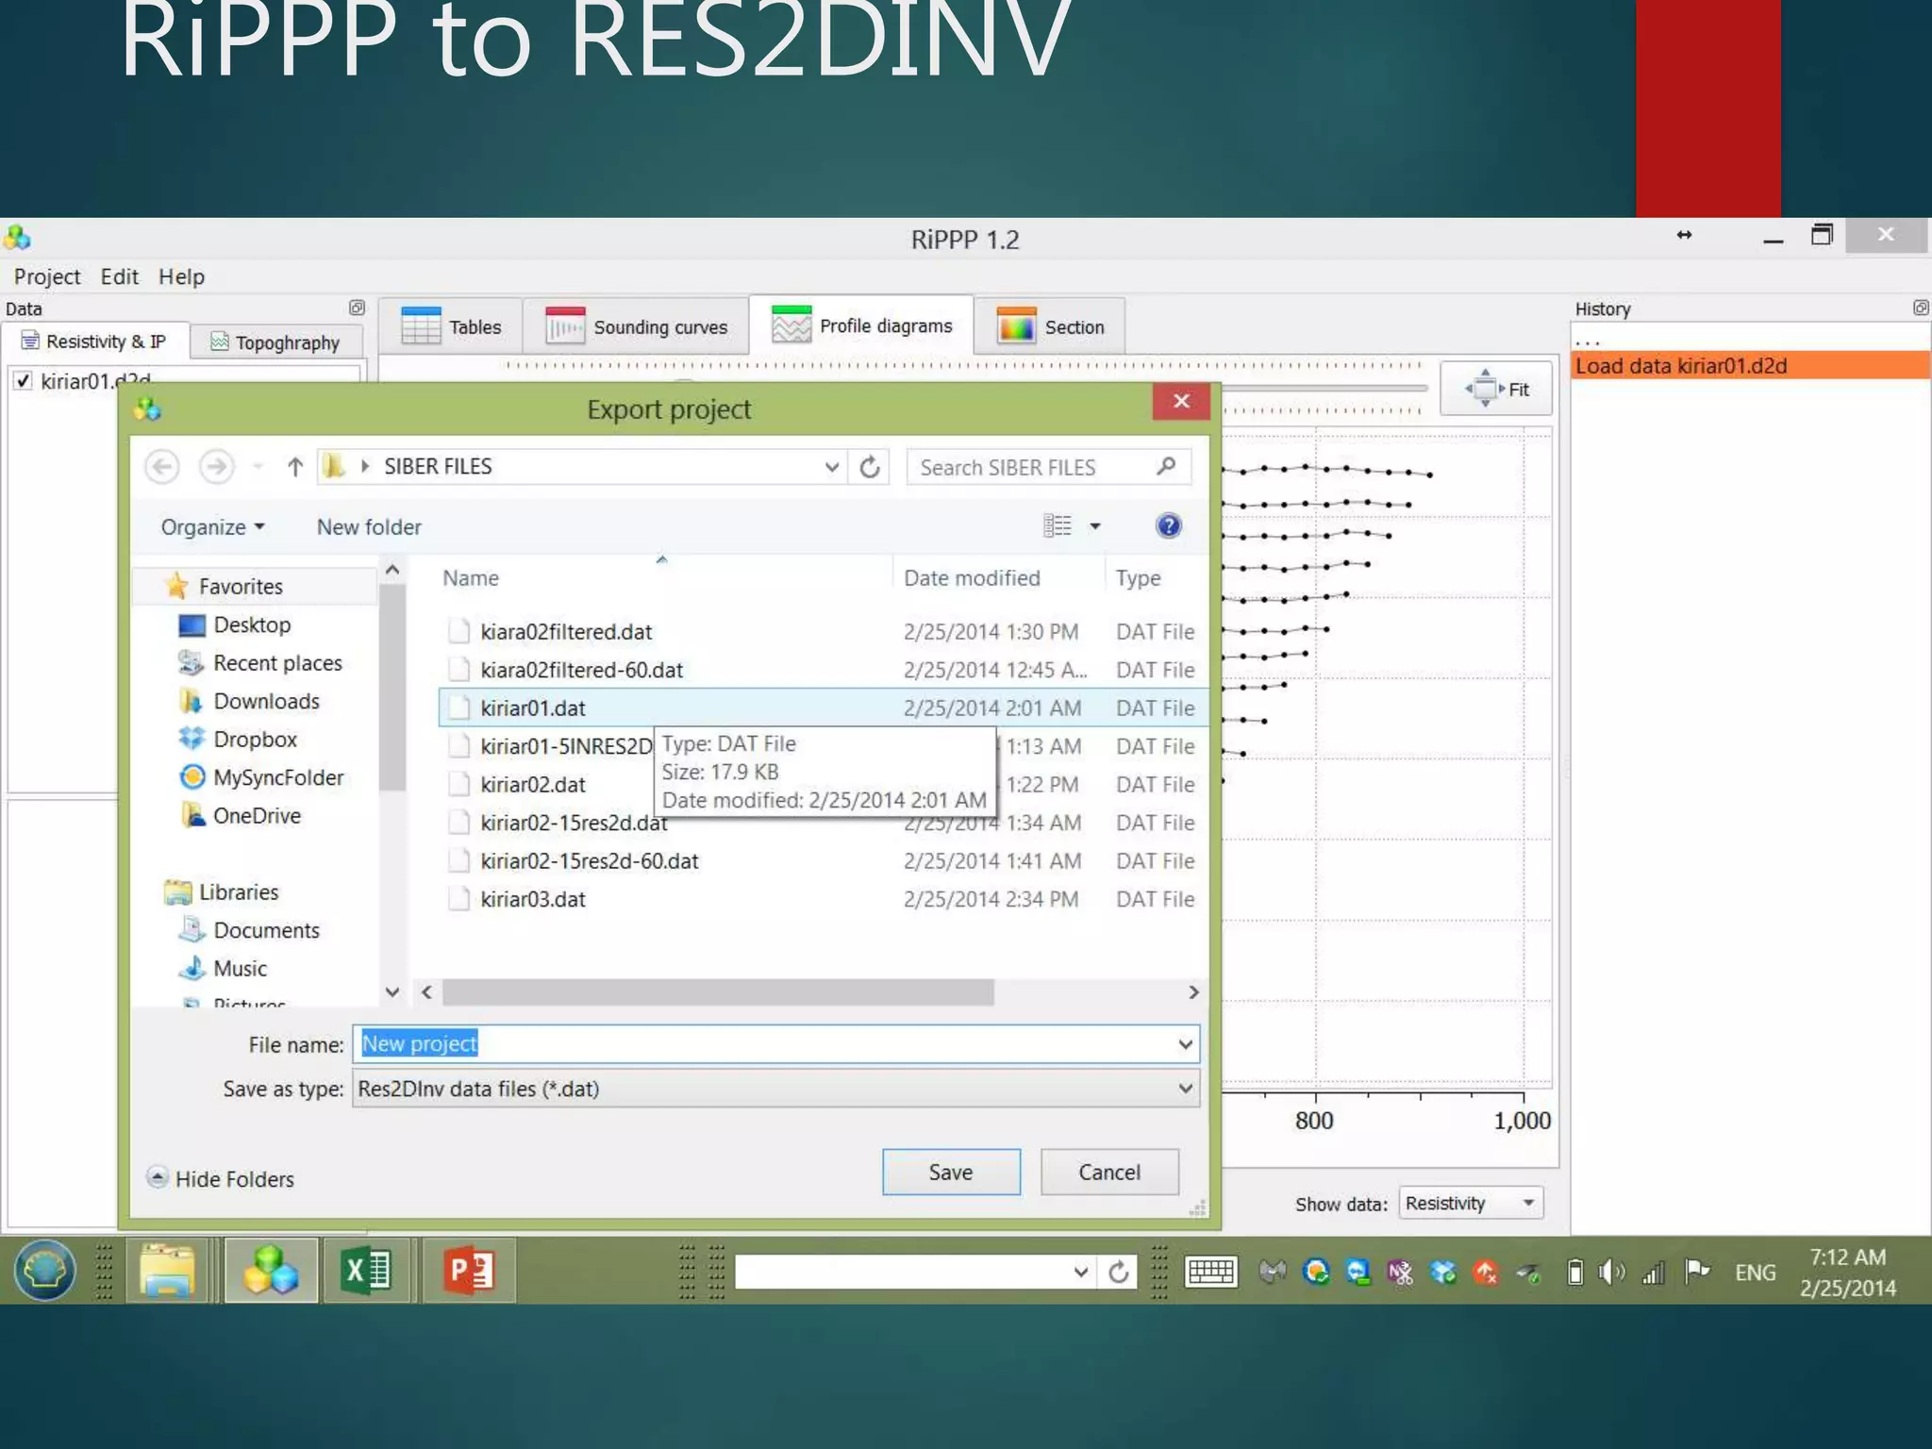The height and width of the screenshot is (1449, 1932).
Task: Select file kiriar03.dat
Action: 533,899
